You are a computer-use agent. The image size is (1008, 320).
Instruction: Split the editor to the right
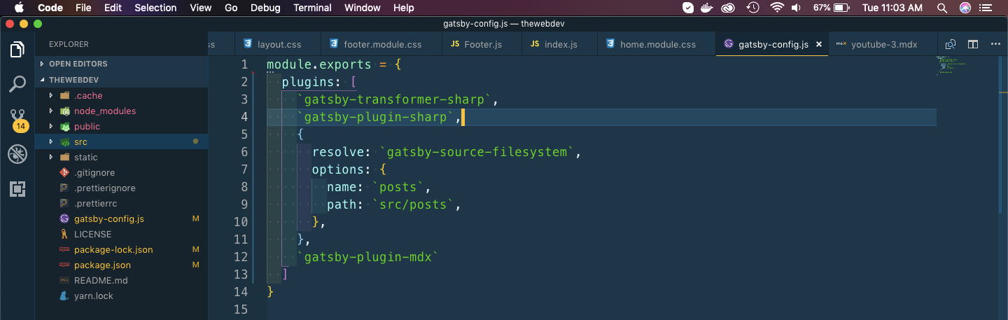point(973,44)
